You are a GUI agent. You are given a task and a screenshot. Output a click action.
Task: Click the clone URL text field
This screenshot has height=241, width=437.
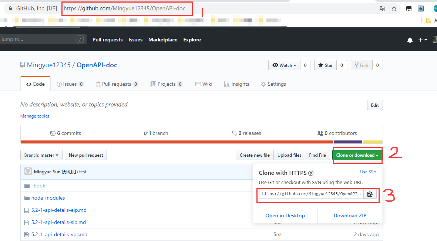pyautogui.click(x=311, y=194)
